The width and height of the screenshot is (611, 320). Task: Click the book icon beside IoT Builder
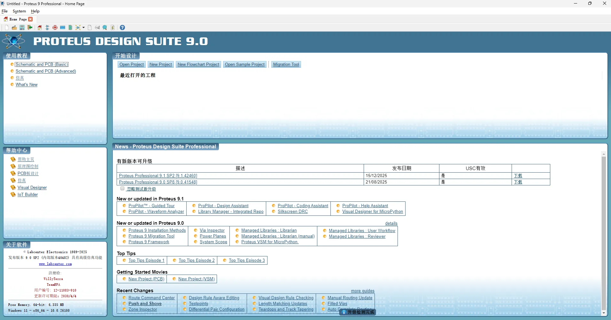13,194
